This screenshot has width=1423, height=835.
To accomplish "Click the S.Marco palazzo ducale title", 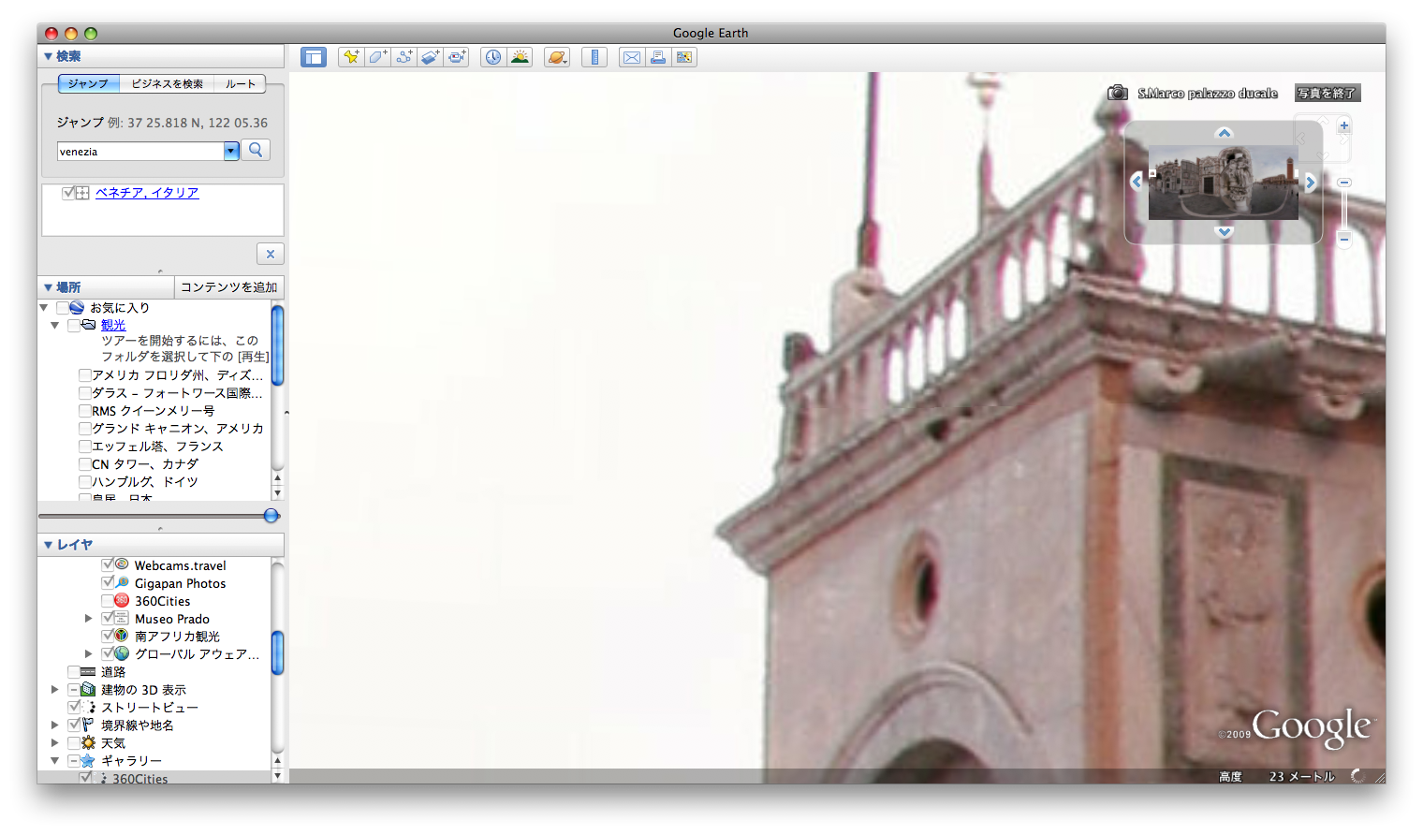I will (x=1208, y=94).
